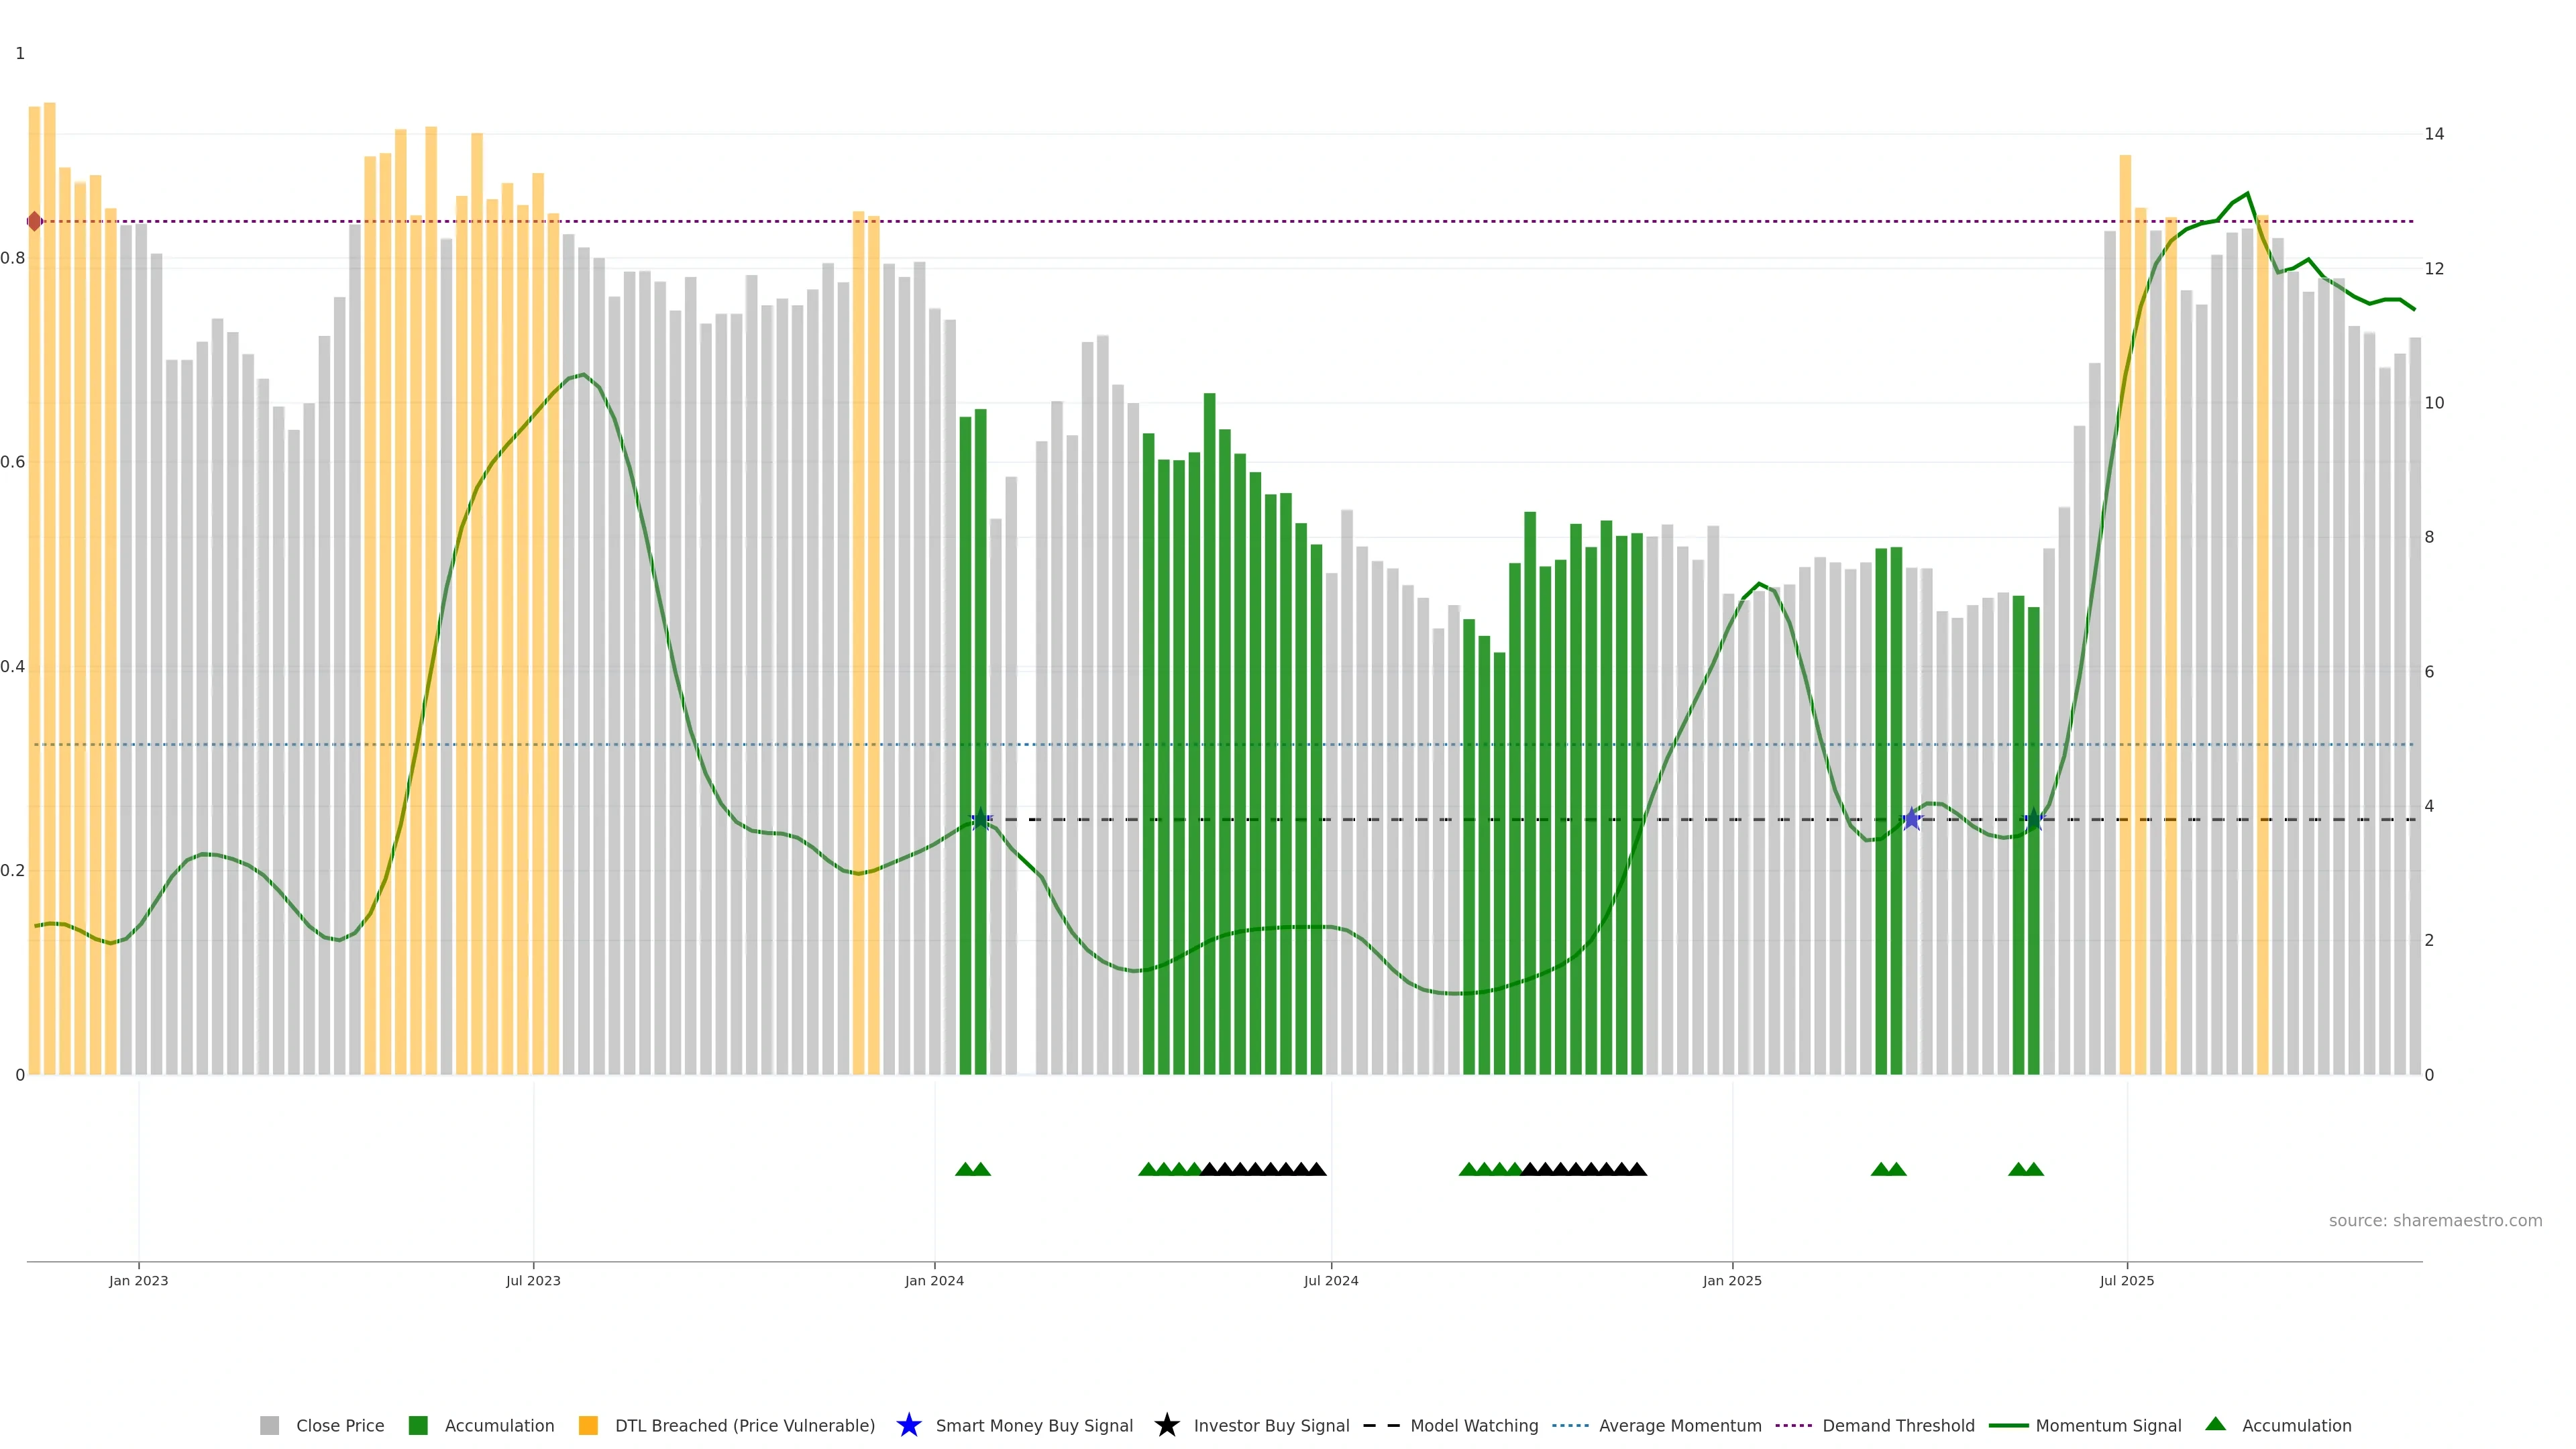The image size is (2576, 1449).
Task: Click the Jan 2023 axis label
Action: click(138, 1280)
